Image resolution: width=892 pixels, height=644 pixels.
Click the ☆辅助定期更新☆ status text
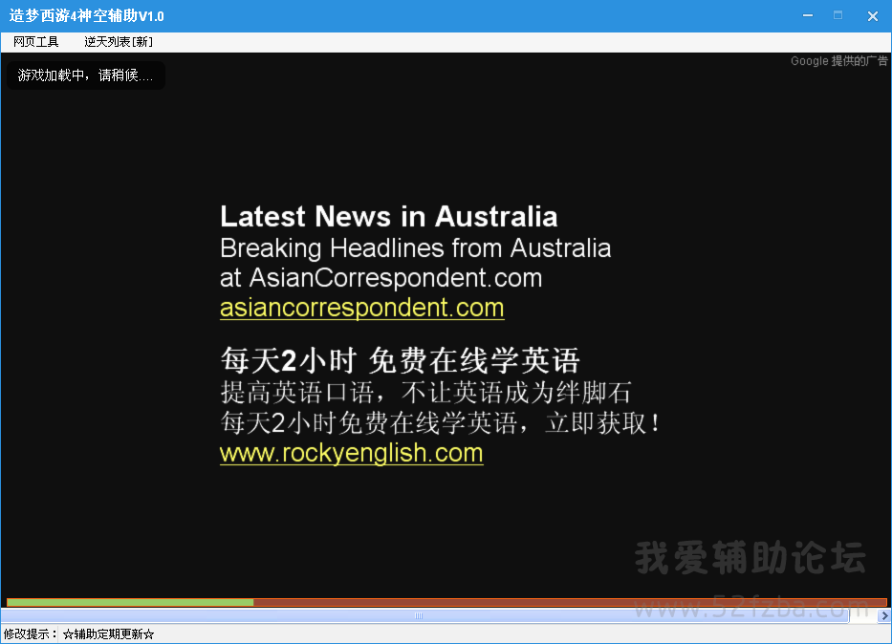(x=108, y=633)
